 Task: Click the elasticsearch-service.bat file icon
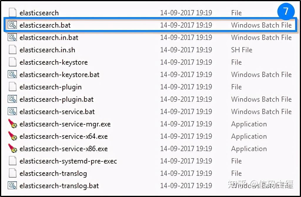coord(12,111)
